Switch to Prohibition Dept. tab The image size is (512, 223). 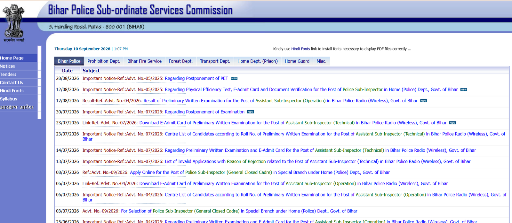(x=104, y=61)
